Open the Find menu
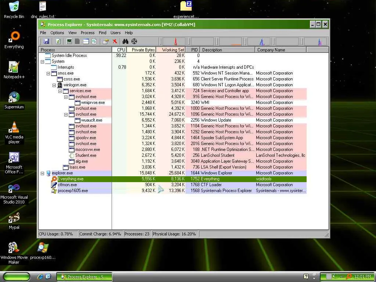The image size is (376, 282). click(102, 33)
